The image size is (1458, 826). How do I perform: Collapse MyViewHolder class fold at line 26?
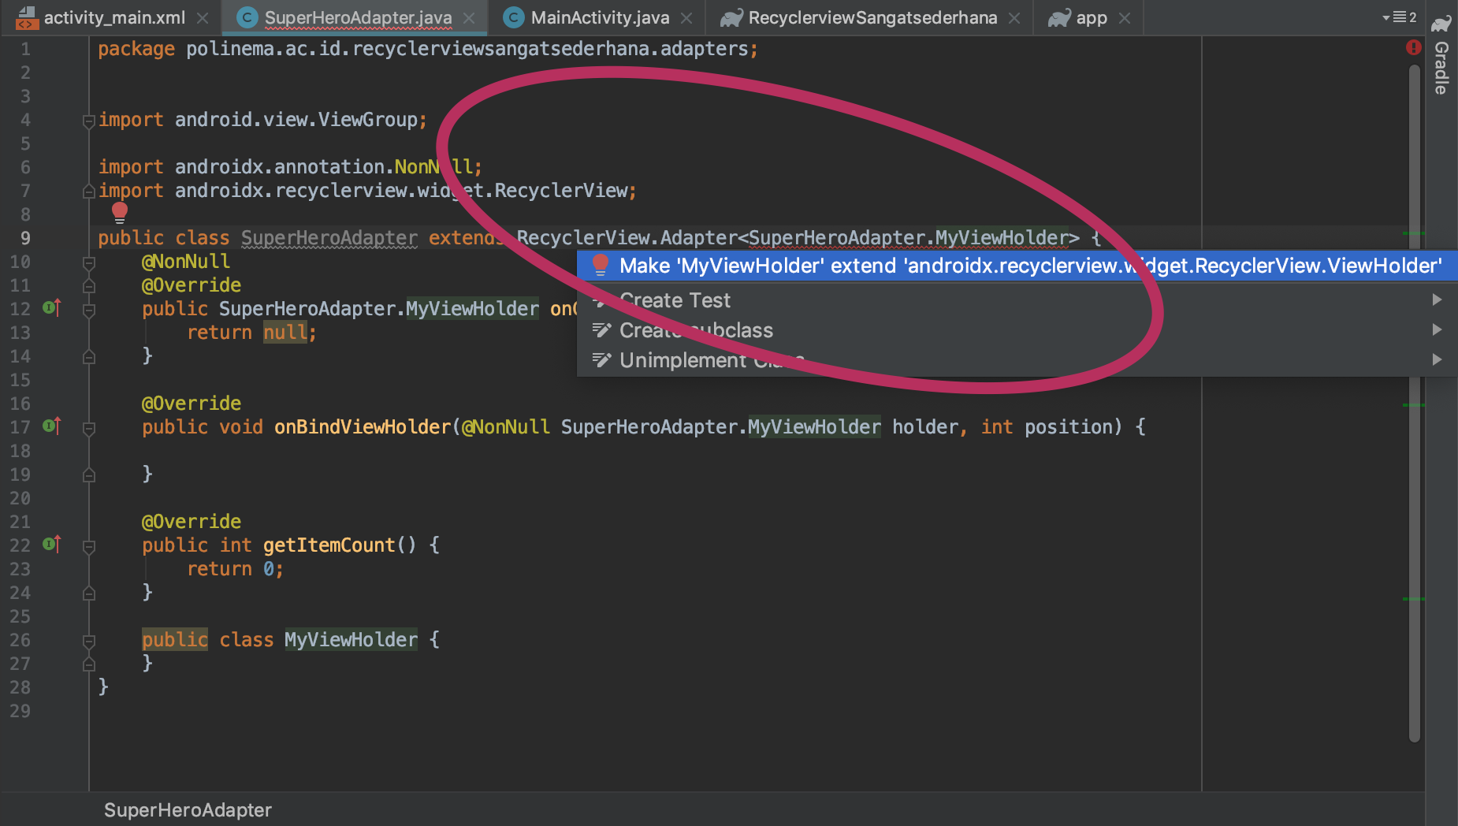(x=89, y=641)
